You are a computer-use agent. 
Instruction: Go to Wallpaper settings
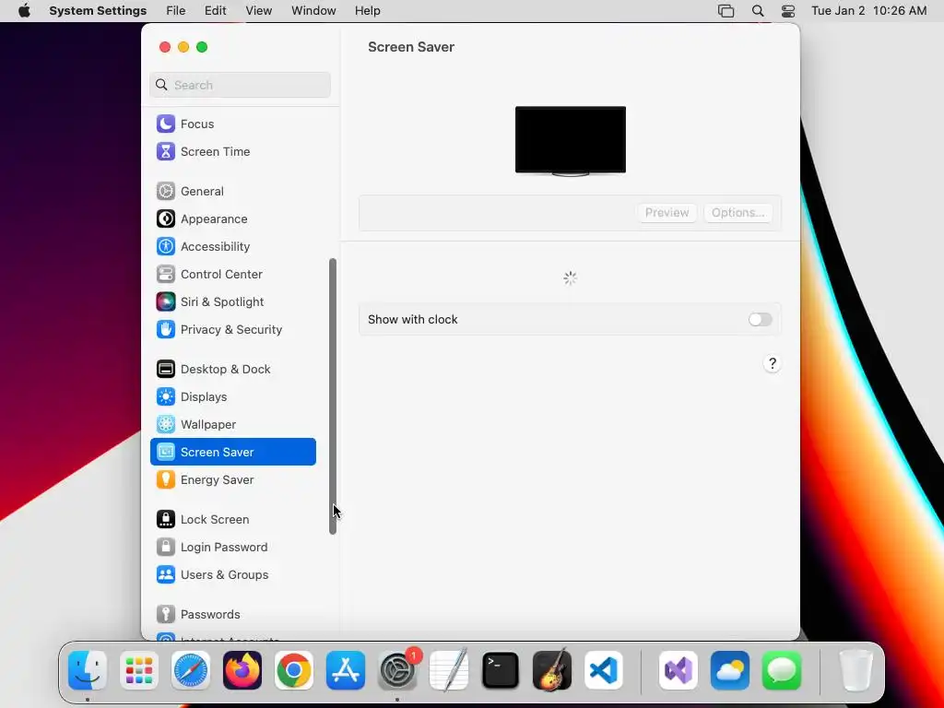coord(233,424)
